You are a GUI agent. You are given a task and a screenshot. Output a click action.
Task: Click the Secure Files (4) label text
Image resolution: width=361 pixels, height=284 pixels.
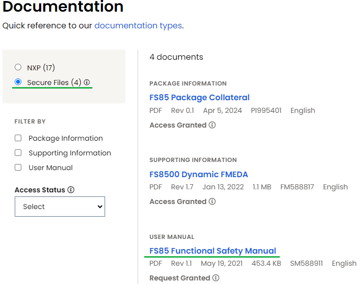pyautogui.click(x=54, y=83)
